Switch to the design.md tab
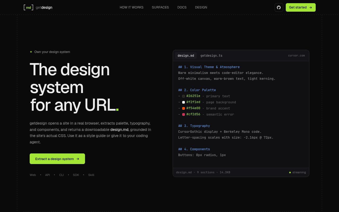The image size is (339, 212). coord(186,56)
